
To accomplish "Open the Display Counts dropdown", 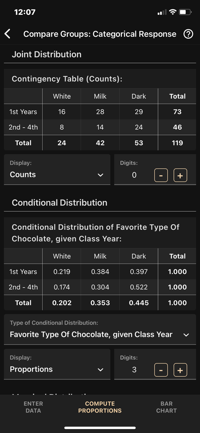I will point(57,175).
